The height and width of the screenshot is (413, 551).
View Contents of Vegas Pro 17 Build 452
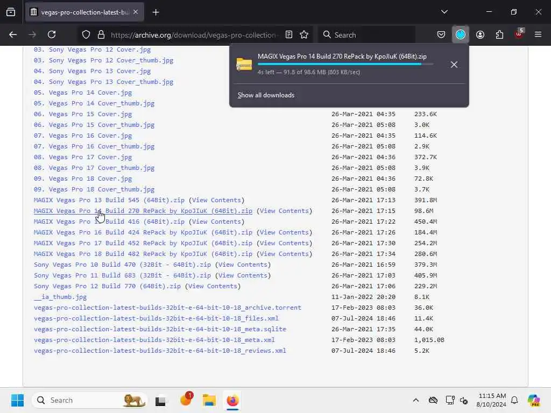(x=284, y=243)
